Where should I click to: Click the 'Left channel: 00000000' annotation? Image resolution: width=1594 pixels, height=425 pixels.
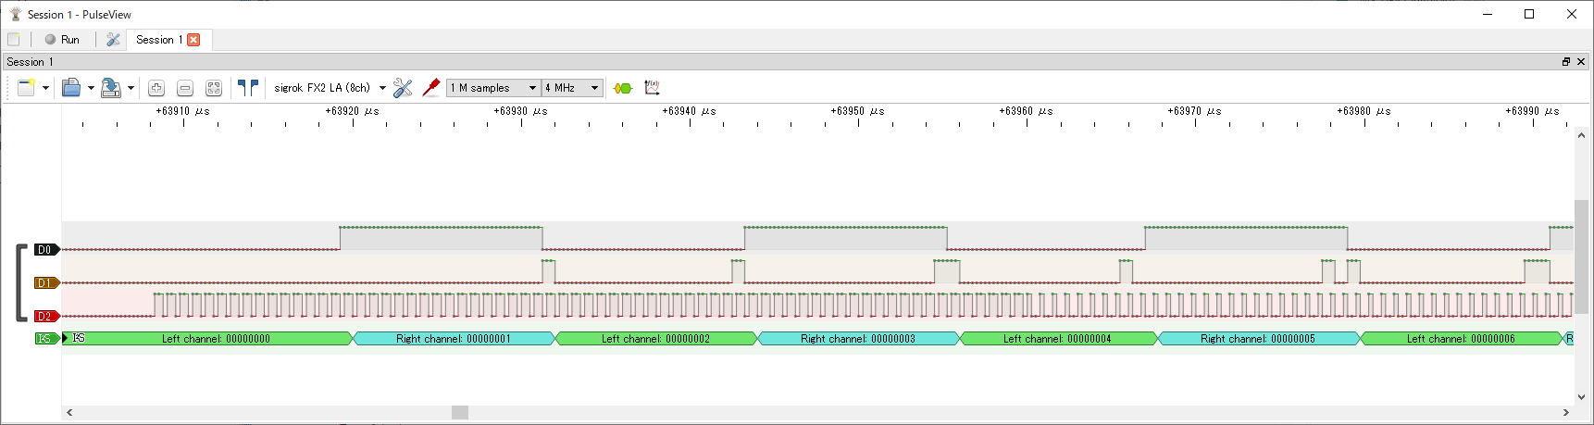point(216,339)
